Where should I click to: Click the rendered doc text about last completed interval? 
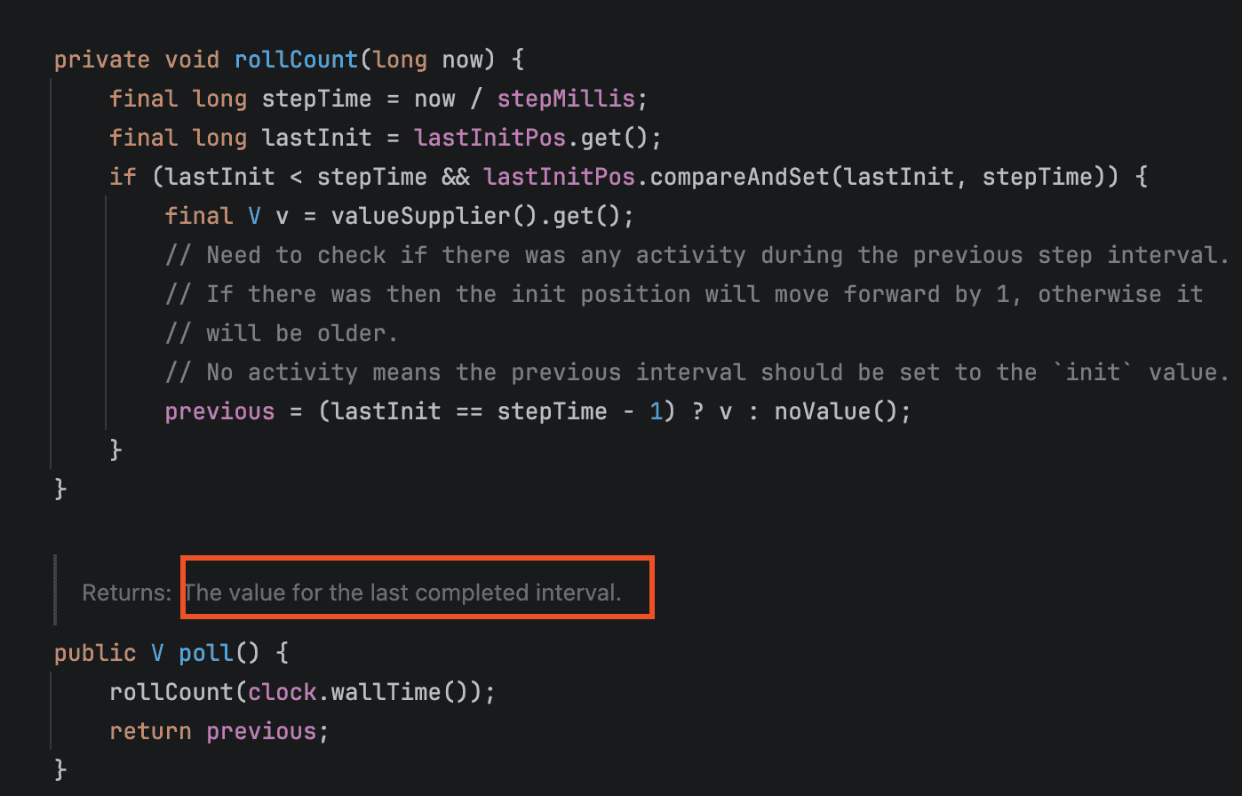coord(402,593)
